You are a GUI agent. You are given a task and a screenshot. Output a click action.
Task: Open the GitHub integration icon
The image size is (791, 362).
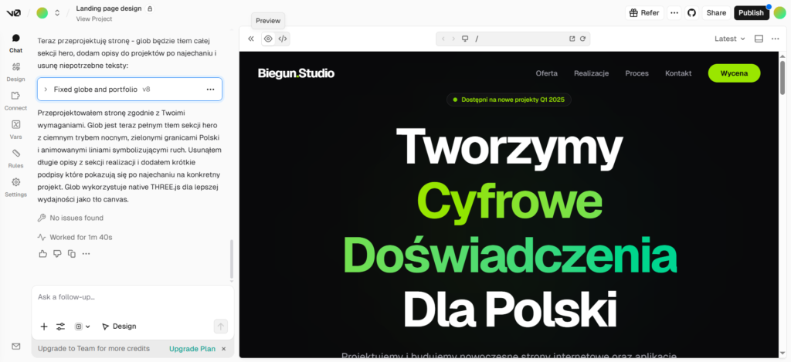point(691,13)
